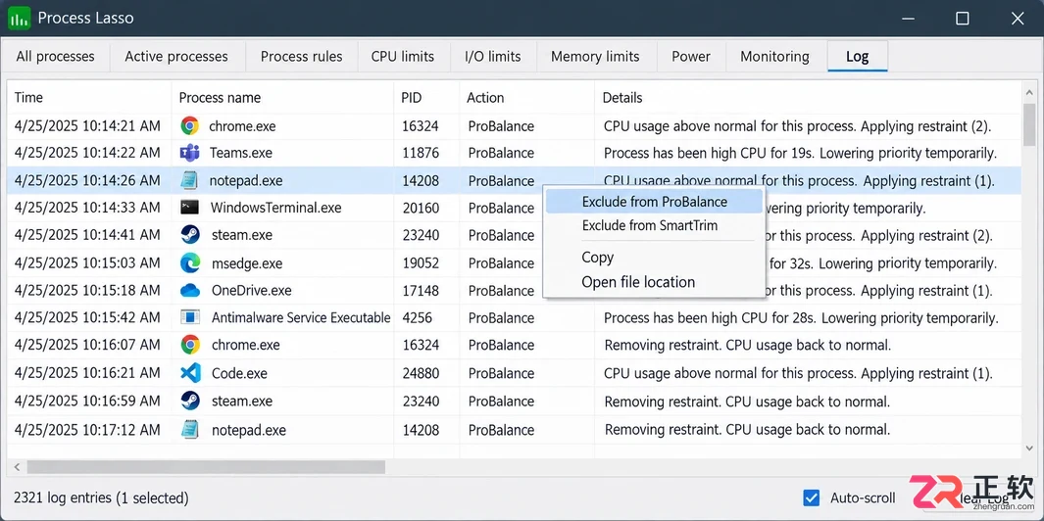The image size is (1044, 521).
Task: Click the Antimalware Service Executable icon
Action: click(x=190, y=317)
